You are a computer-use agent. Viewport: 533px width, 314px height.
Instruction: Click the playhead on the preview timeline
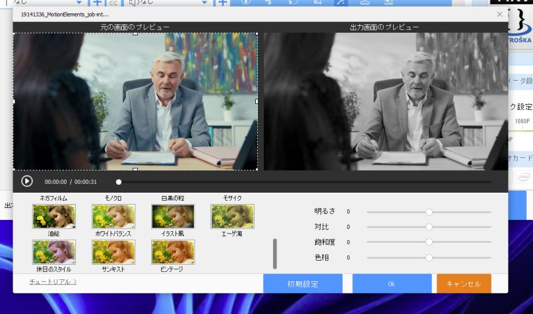pyautogui.click(x=119, y=181)
